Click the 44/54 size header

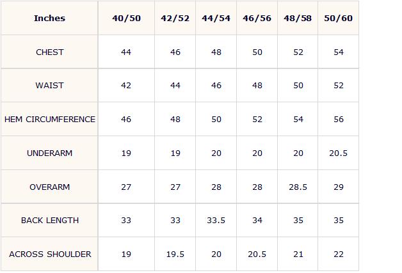coord(216,18)
